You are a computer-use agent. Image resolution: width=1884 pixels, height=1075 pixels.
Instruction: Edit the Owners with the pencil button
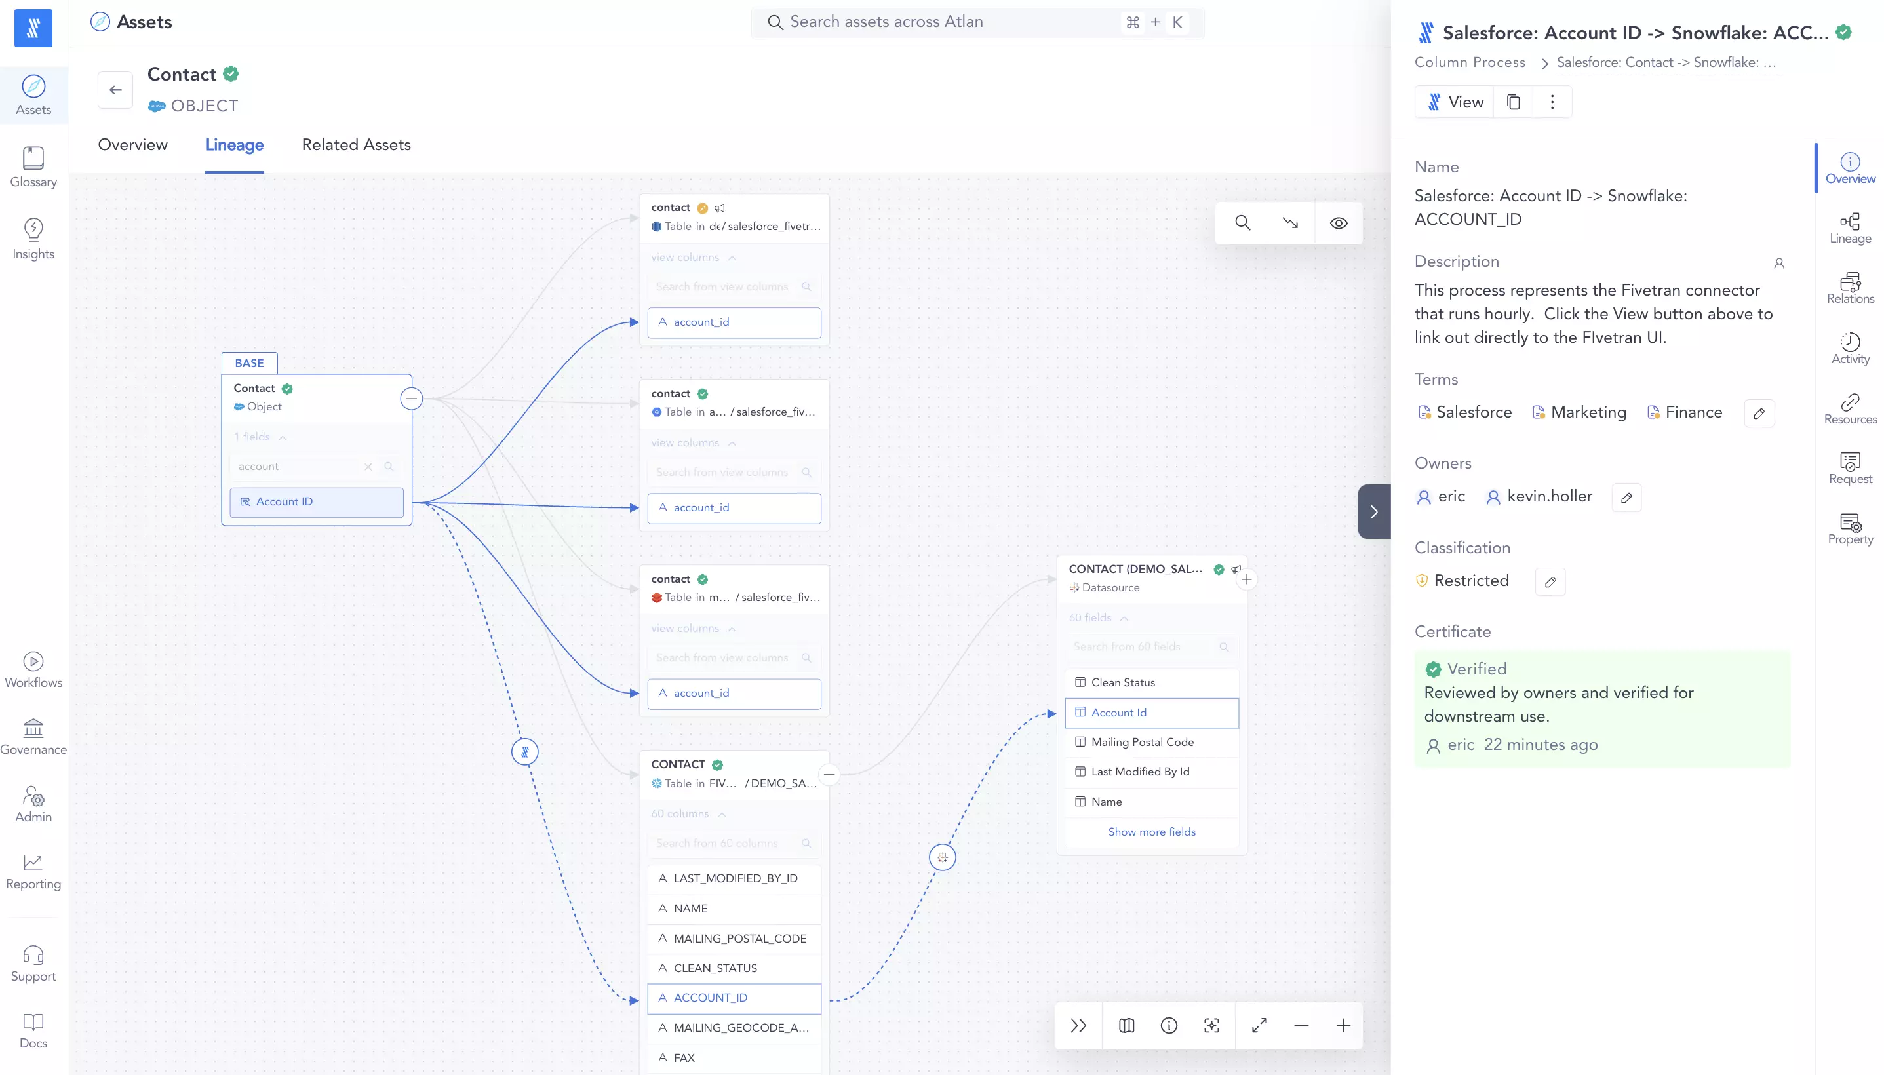1626,498
